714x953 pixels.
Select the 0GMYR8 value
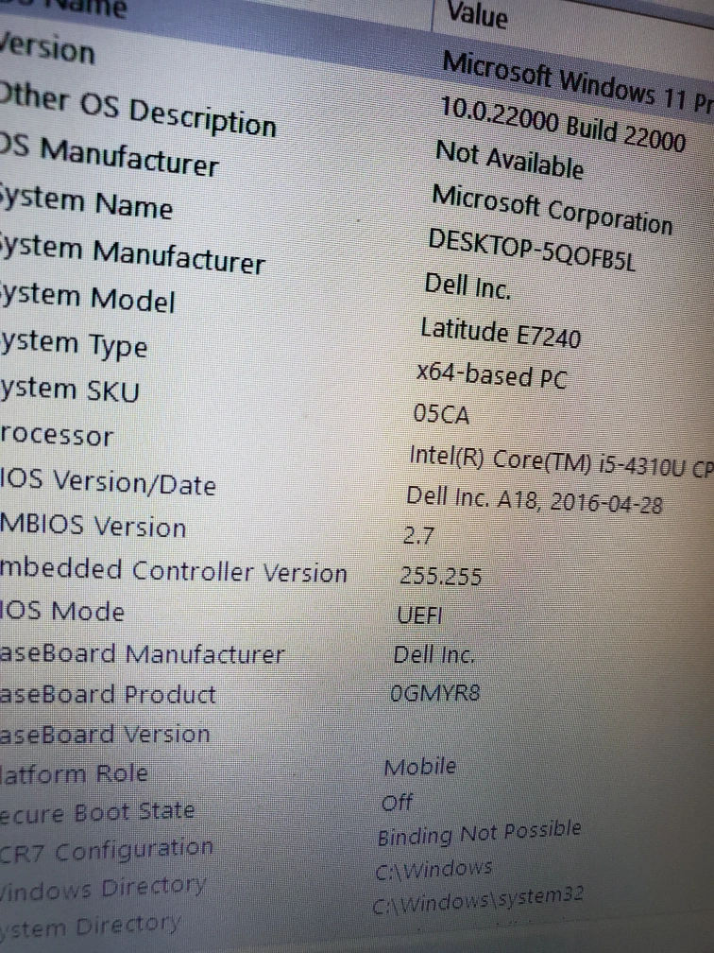point(434,692)
